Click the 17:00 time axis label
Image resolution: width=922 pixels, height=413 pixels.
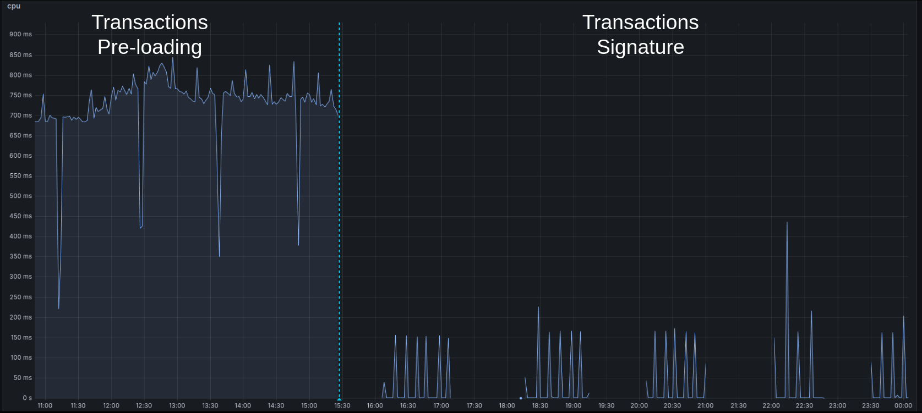click(441, 406)
